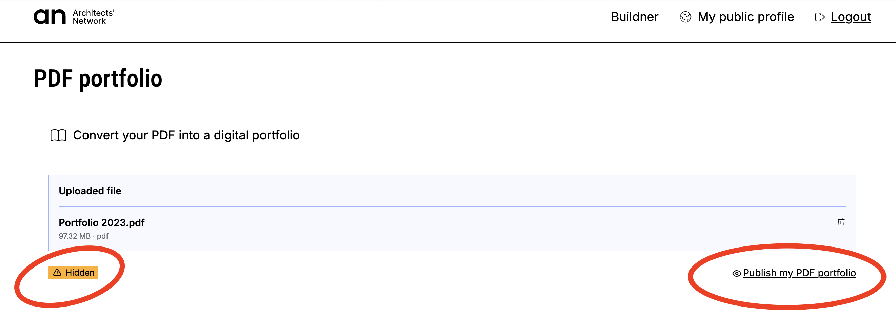The width and height of the screenshot is (896, 316).
Task: Click the globe icon beside My public profile
Action: (685, 17)
